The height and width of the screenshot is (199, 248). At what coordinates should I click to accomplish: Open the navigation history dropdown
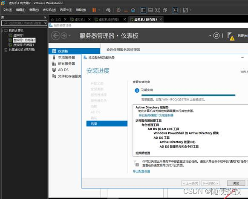[x=69, y=36]
